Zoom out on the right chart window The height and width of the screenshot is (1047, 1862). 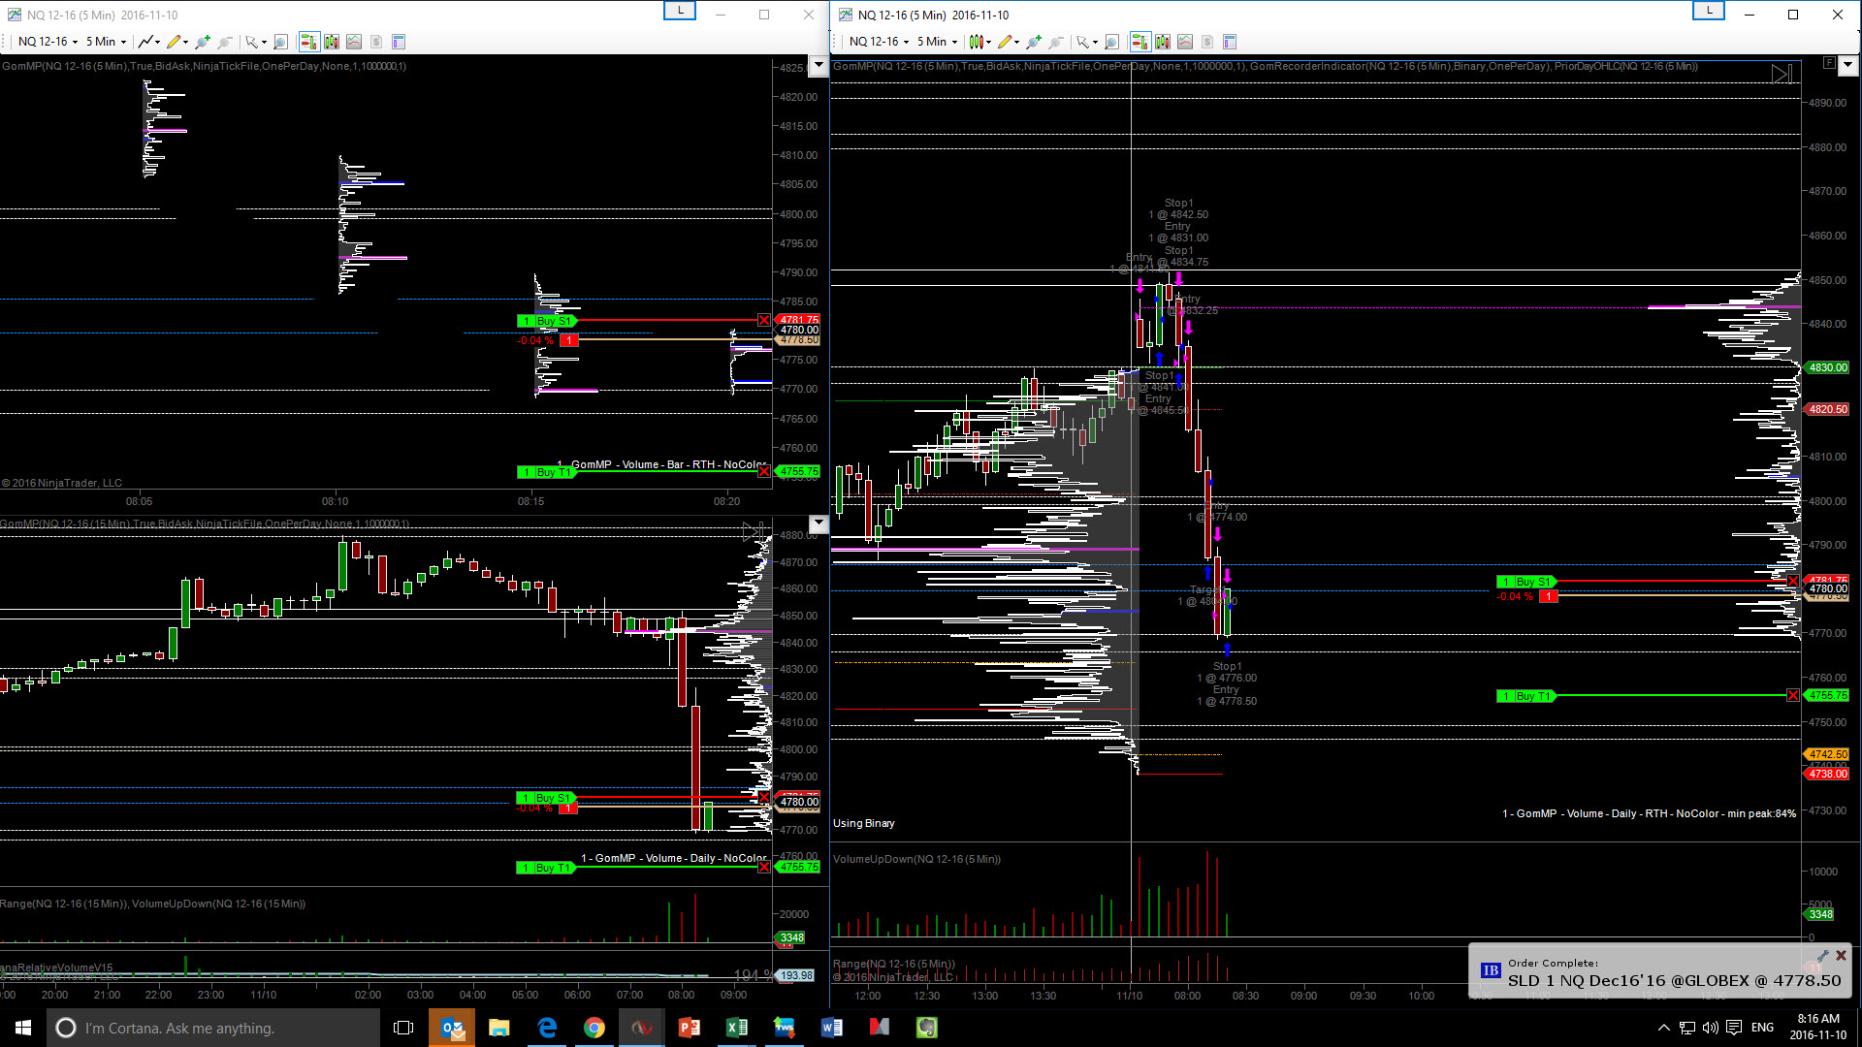pos(1056,42)
